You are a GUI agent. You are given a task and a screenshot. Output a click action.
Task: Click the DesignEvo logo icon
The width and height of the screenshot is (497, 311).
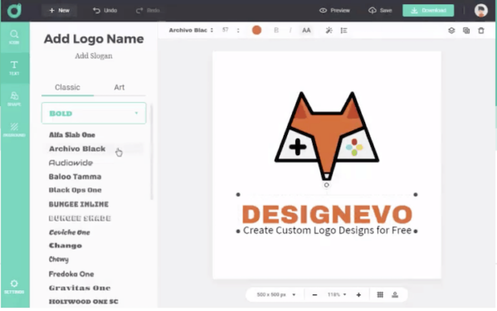14,11
